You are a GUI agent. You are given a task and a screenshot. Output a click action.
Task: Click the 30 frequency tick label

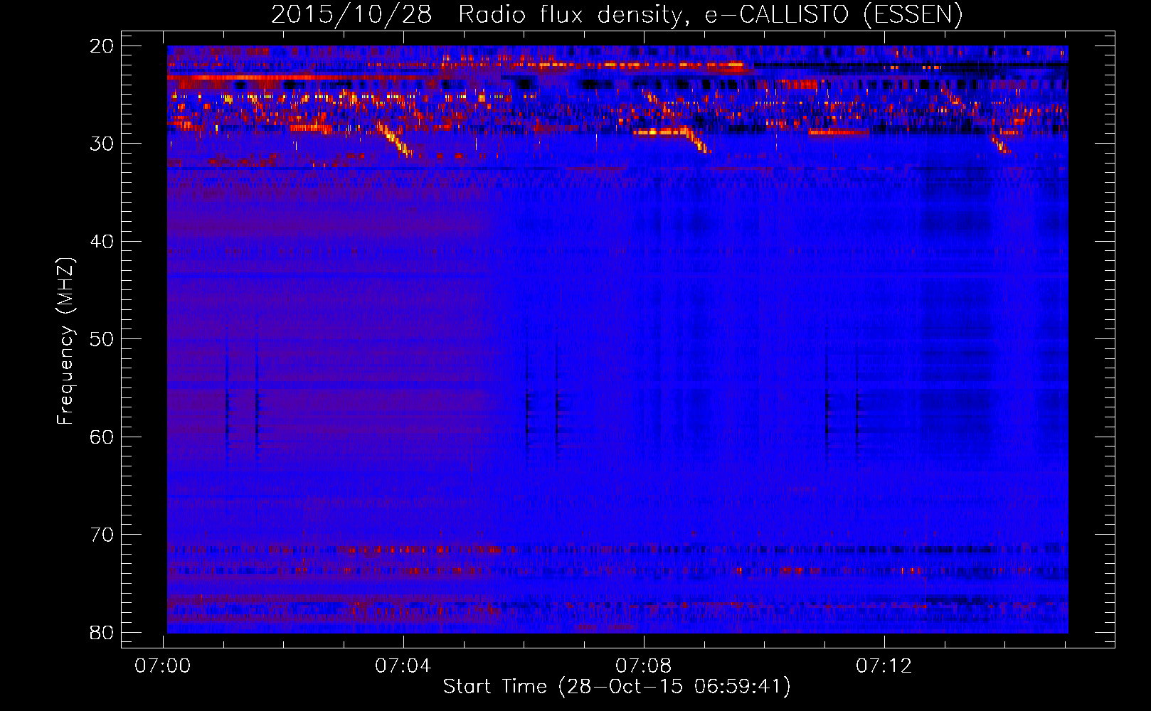coord(102,144)
